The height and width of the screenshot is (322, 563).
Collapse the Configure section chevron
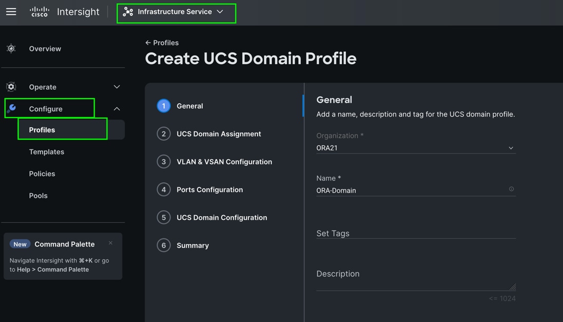tap(117, 109)
